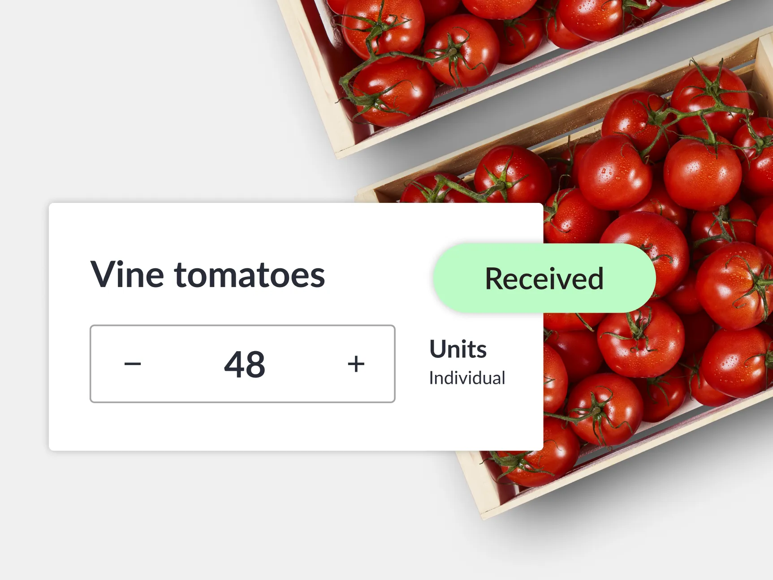Click the green Received status badge
773x580 pixels.
pos(544,278)
